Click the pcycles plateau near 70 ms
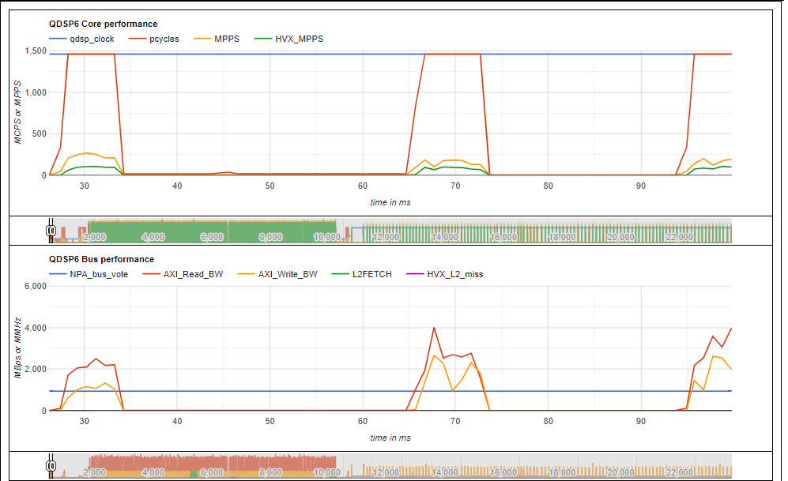The height and width of the screenshot is (481, 788). (453, 54)
